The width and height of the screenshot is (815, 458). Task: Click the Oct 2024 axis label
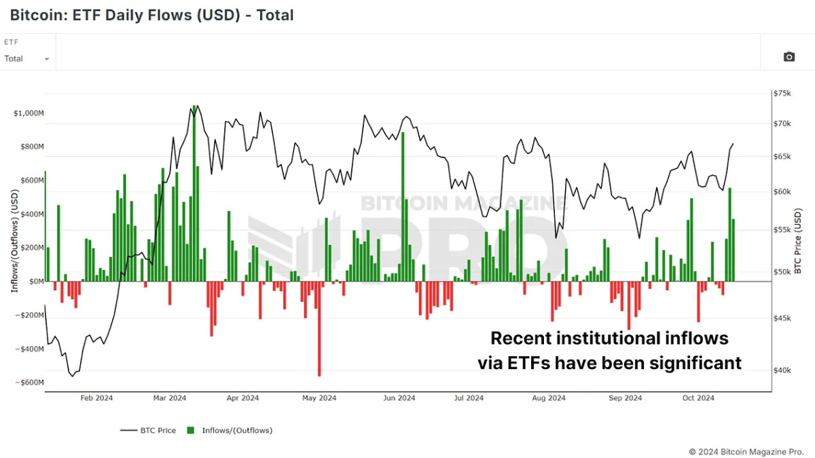coord(698,398)
